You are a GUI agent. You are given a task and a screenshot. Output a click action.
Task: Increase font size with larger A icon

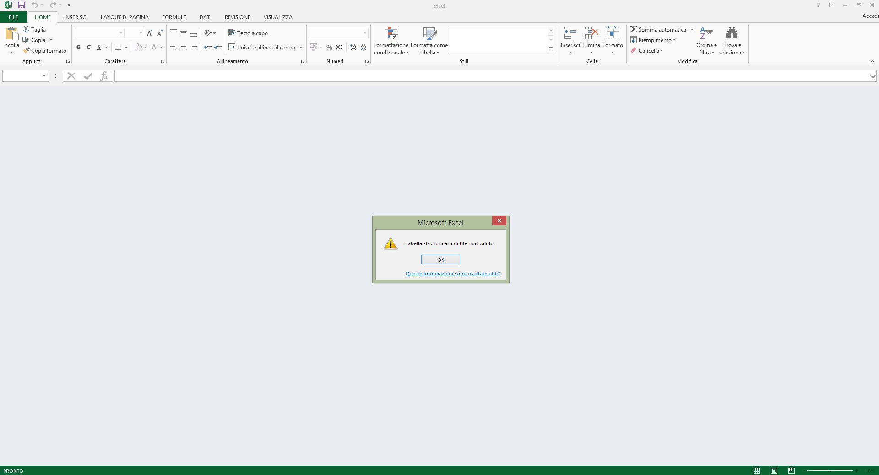pos(150,33)
